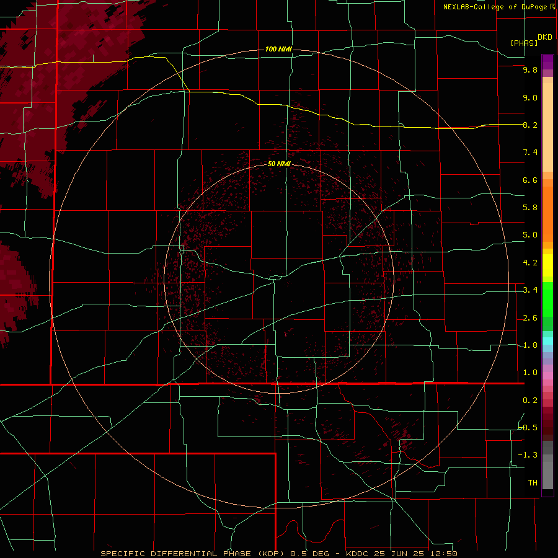Screen dimensions: 558x558
Task: Click the pink segment of the color scale
Action: click(547, 376)
